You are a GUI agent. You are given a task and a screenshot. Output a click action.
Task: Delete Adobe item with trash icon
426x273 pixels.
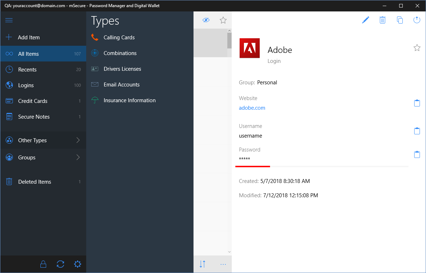click(x=382, y=20)
